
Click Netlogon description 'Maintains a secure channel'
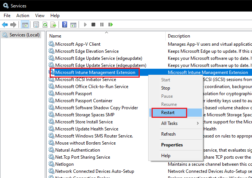tap(210, 164)
